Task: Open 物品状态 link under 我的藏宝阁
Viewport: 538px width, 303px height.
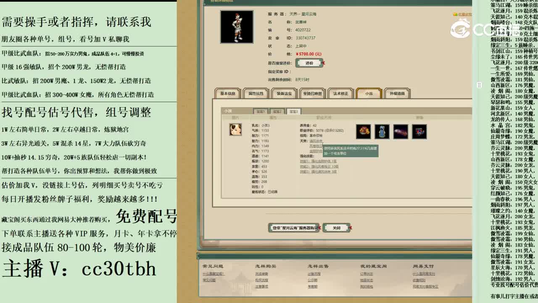Action: coord(367,280)
